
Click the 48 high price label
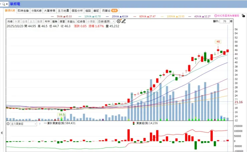tap(218, 42)
